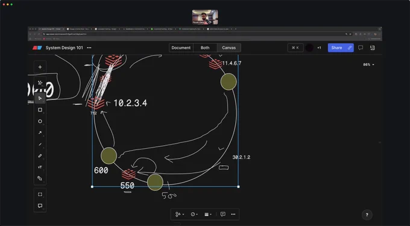Click the collaborator avatar circle
Image resolution: width=410 pixels, height=226 pixels.
[x=309, y=48]
